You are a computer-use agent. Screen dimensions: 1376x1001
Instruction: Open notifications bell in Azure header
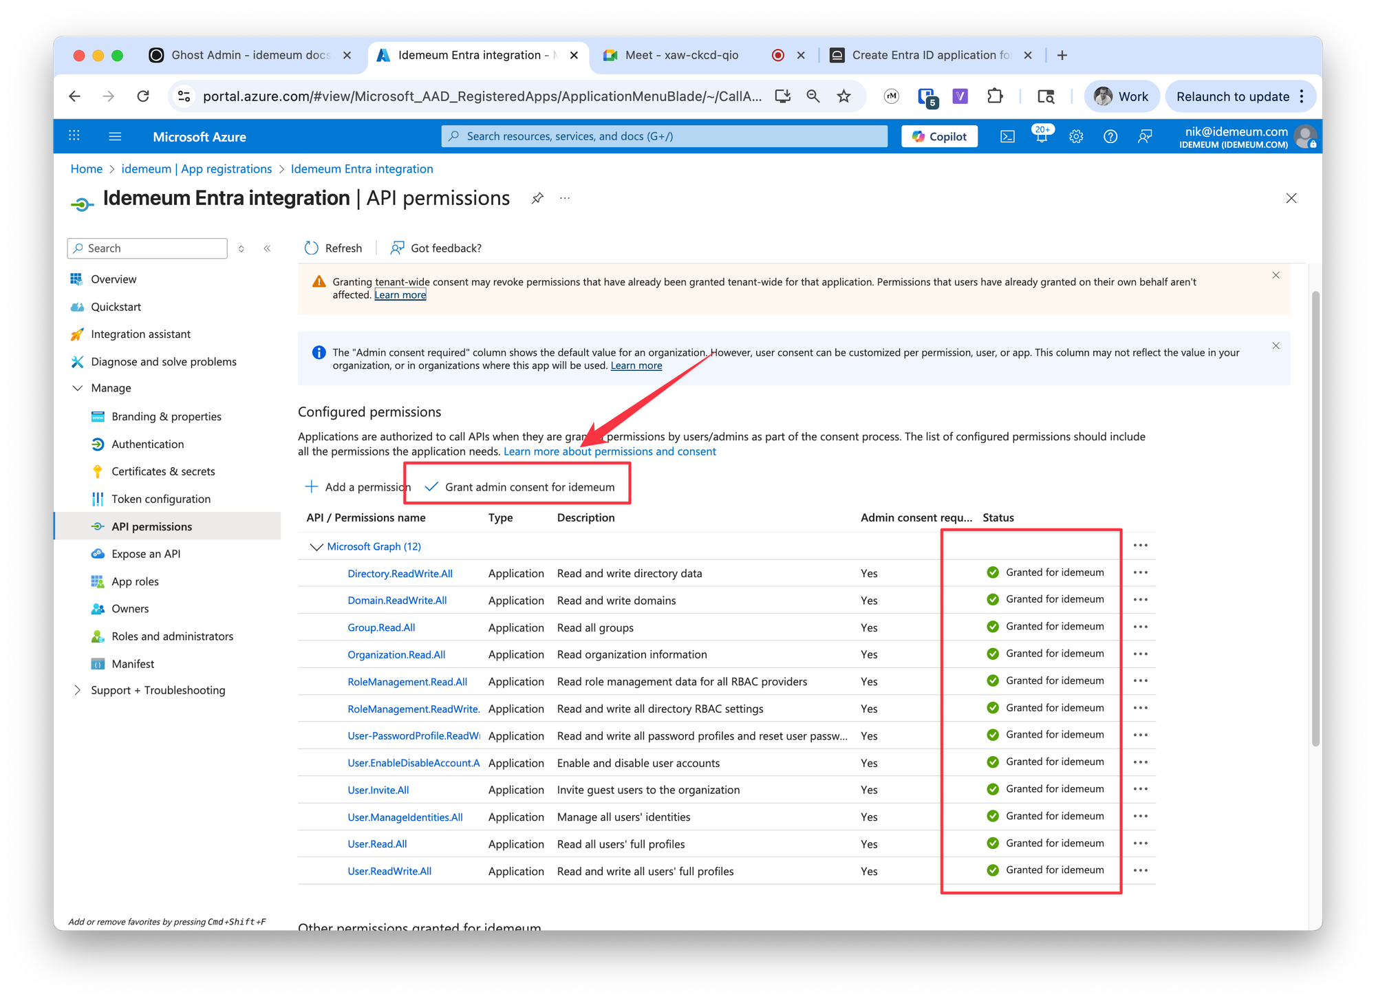point(1042,136)
